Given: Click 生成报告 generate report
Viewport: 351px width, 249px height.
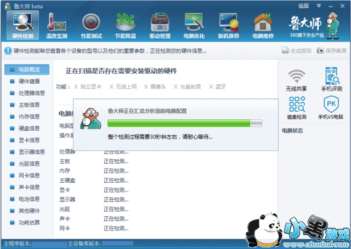Looking at the screenshot, I should point(297,50).
